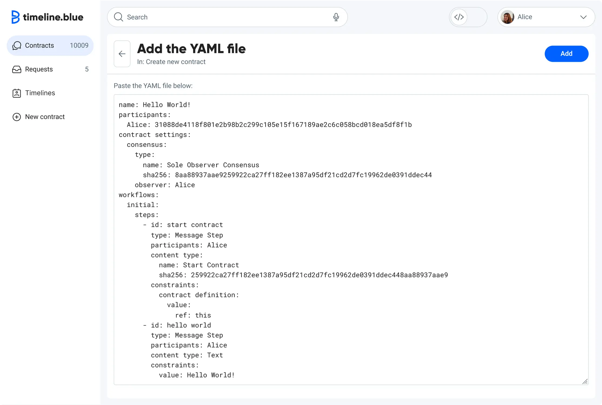The width and height of the screenshot is (602, 405).
Task: Click the Timelines sidebar icon
Action: (17, 93)
